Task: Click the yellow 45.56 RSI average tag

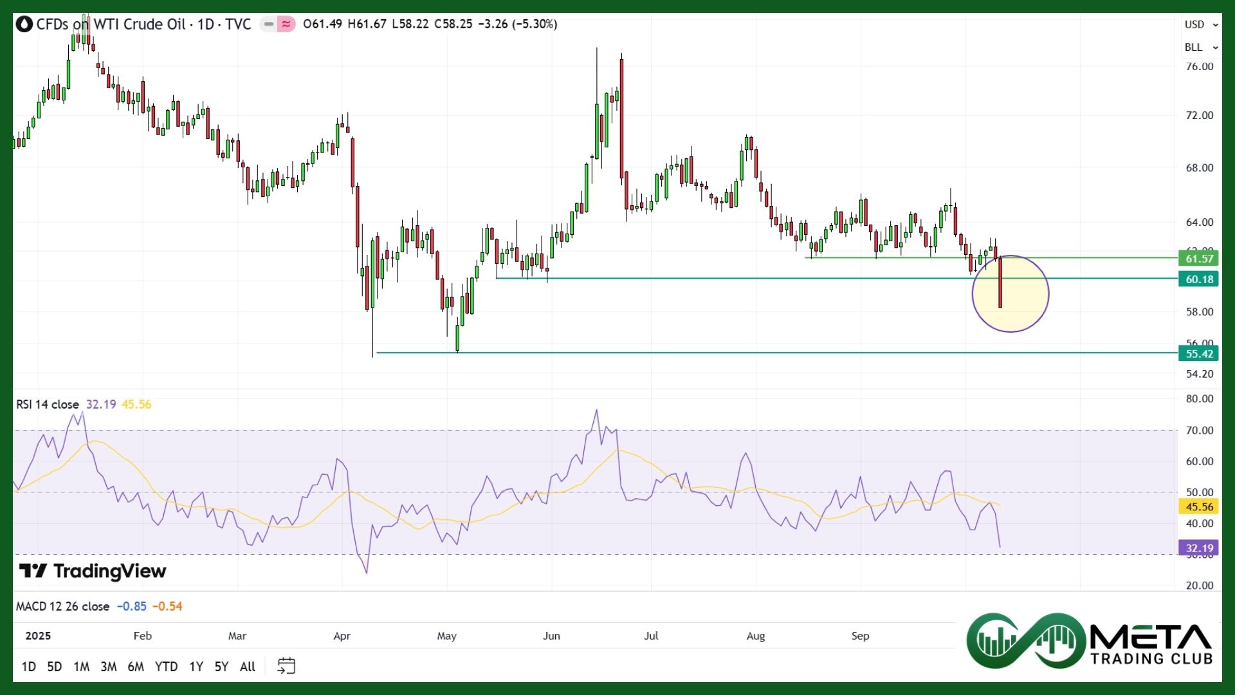Action: [x=1198, y=507]
